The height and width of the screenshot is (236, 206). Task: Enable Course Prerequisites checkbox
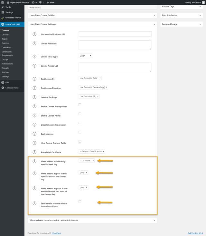80,105
